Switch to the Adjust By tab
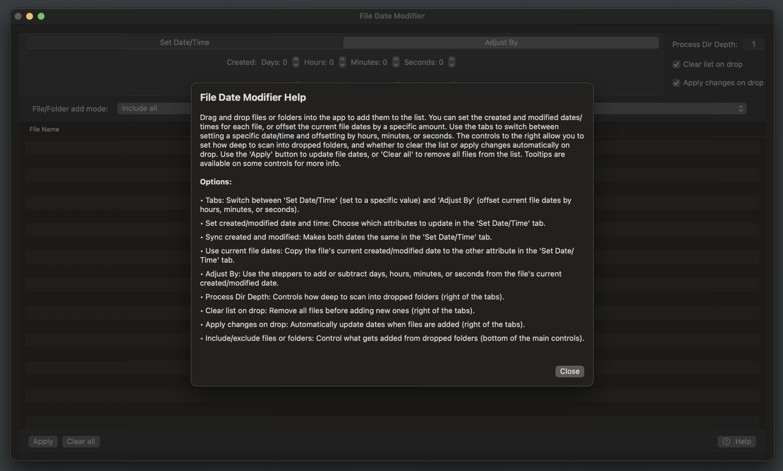The image size is (783, 471). tap(501, 42)
